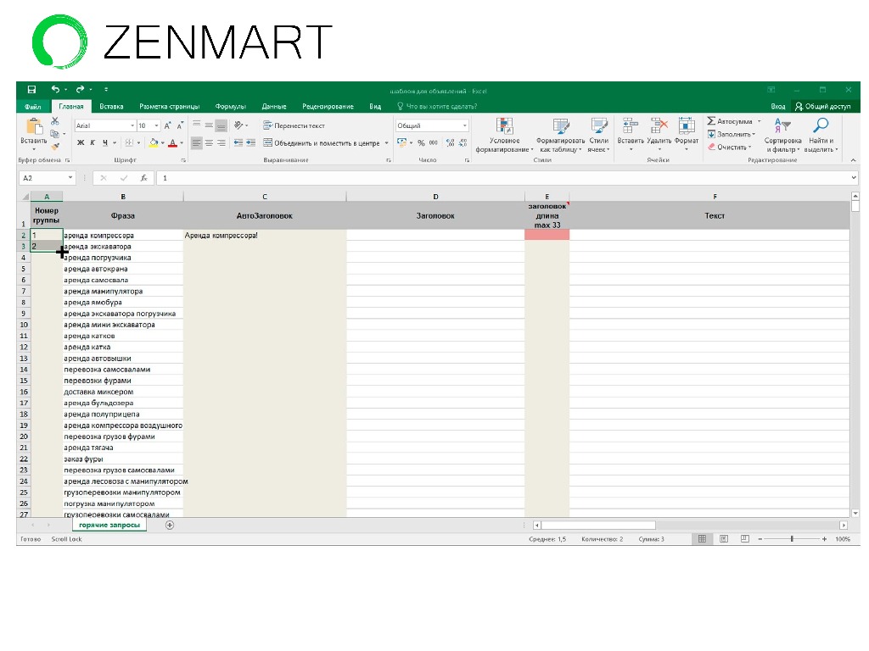Viewport: 869px width, 651px height.
Task: Click Автосумма sigma button
Action: [730, 121]
